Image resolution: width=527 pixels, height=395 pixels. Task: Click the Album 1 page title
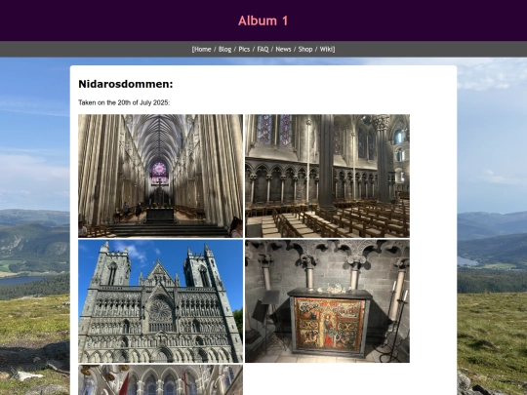pos(263,20)
